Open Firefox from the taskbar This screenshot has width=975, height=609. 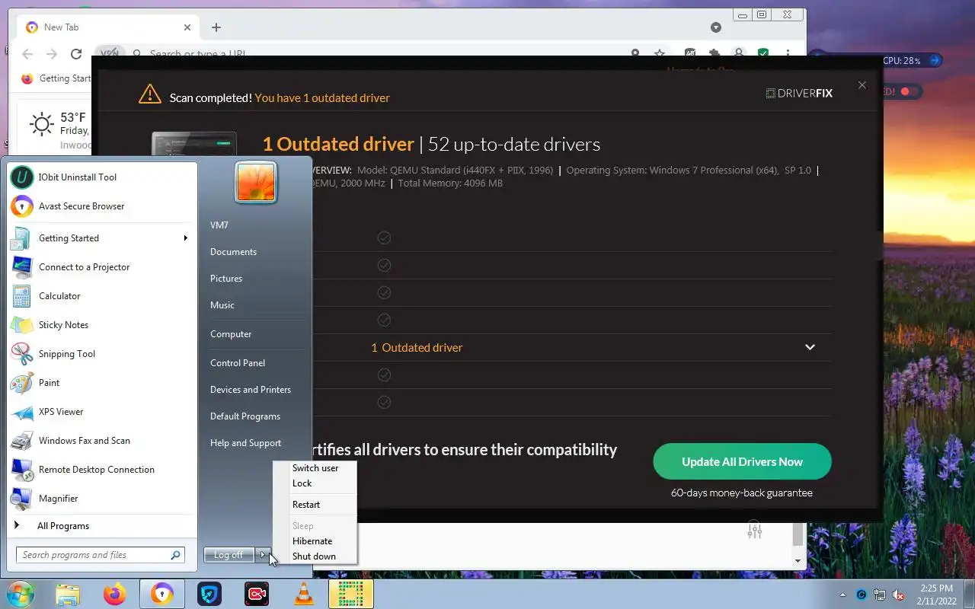pos(115,594)
